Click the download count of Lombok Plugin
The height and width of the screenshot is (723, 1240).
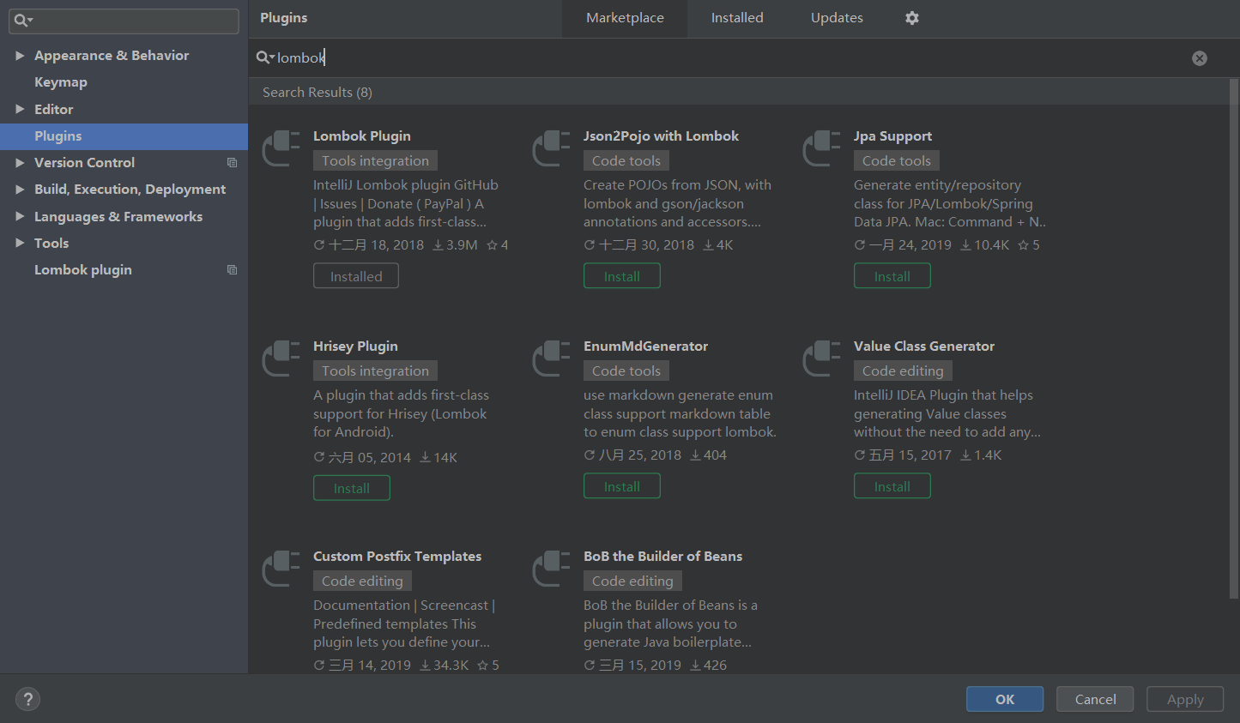coord(455,245)
